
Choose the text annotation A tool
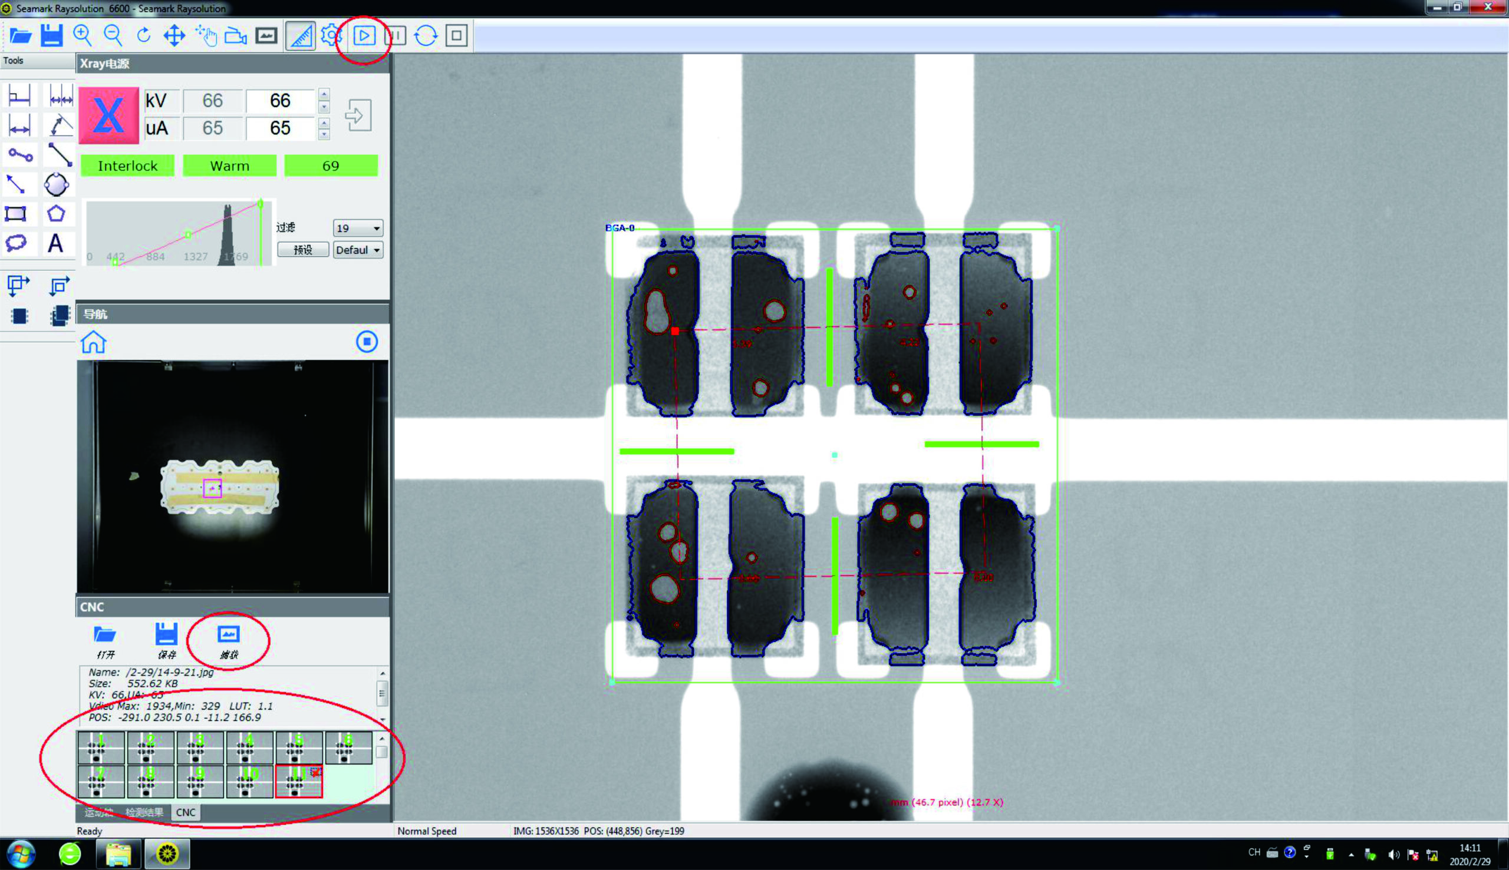[55, 244]
